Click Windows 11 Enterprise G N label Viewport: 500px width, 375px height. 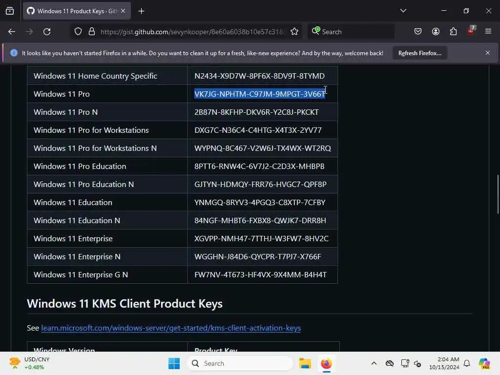pos(81,274)
